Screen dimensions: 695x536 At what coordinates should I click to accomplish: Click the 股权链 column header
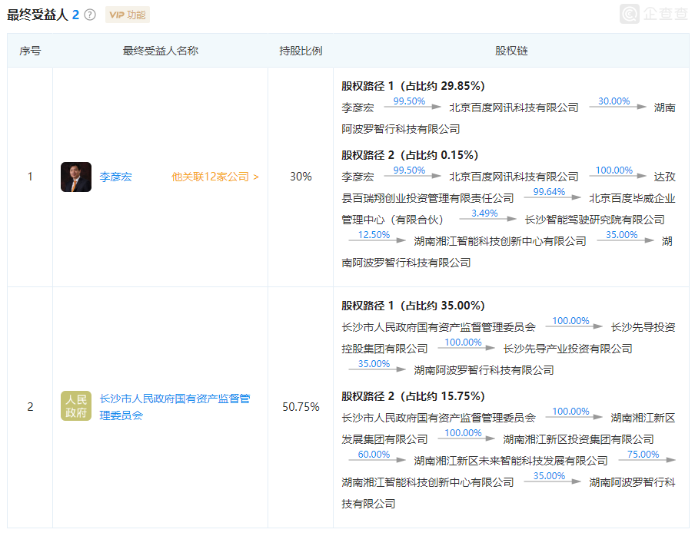[x=511, y=51]
